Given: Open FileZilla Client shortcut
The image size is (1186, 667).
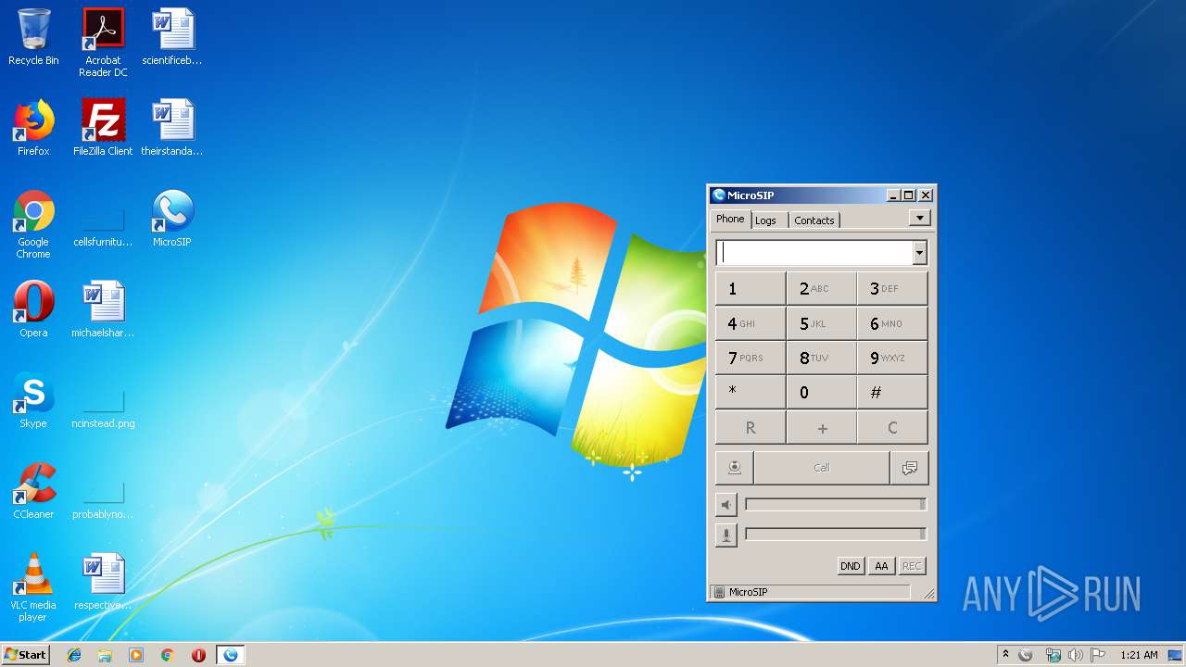Looking at the screenshot, I should tap(103, 128).
